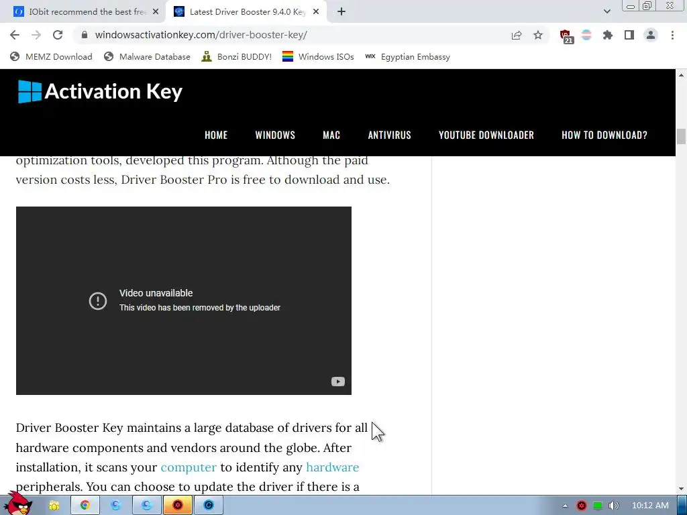Open the Bonzi BUDDY! bookmark
Viewport: 687px width, 515px height.
pyautogui.click(x=237, y=56)
